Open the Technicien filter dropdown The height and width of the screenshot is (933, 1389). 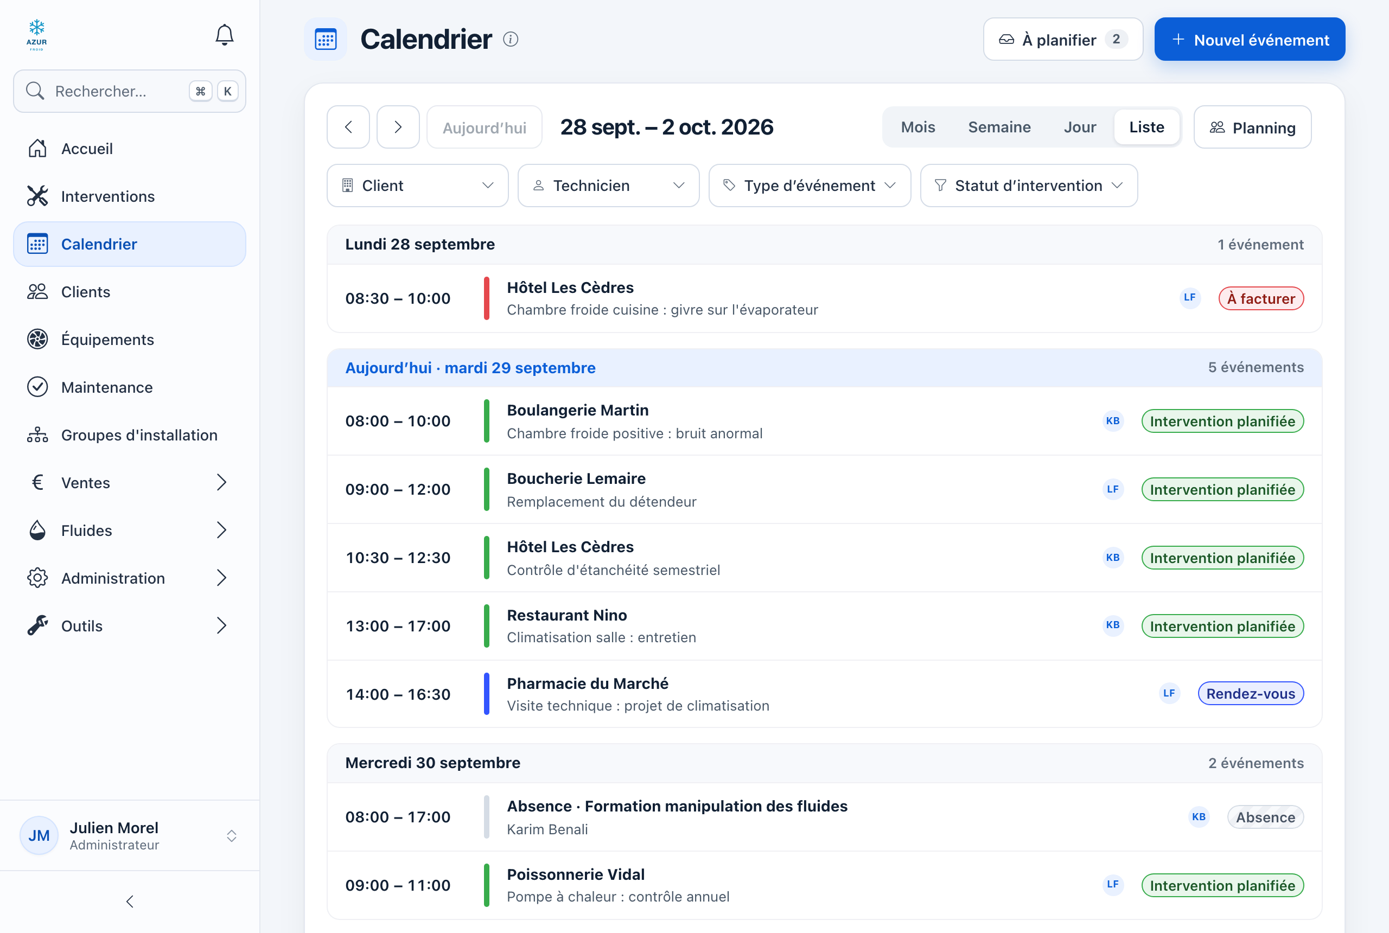click(x=608, y=186)
